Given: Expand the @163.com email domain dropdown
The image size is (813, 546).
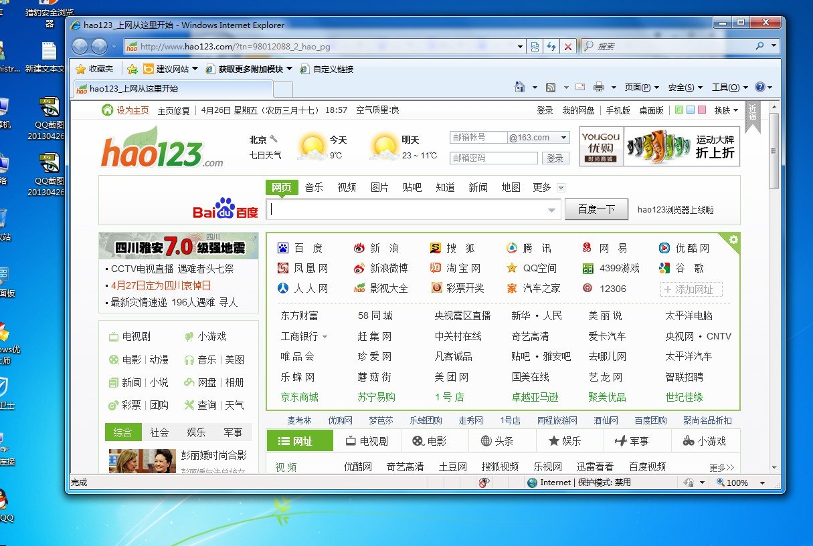Looking at the screenshot, I should 563,138.
